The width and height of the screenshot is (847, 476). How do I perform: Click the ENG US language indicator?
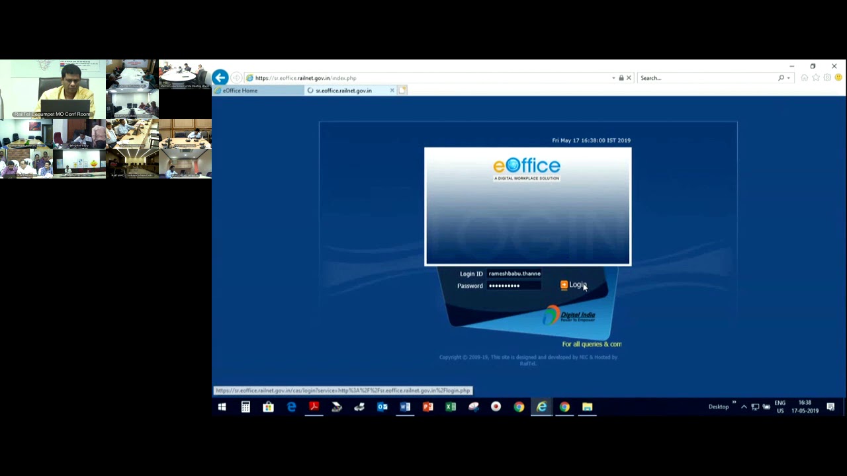[x=780, y=407]
